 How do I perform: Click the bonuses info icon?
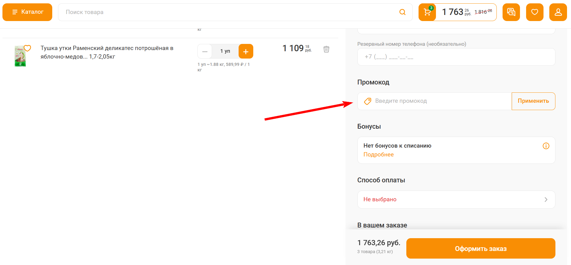tap(546, 146)
